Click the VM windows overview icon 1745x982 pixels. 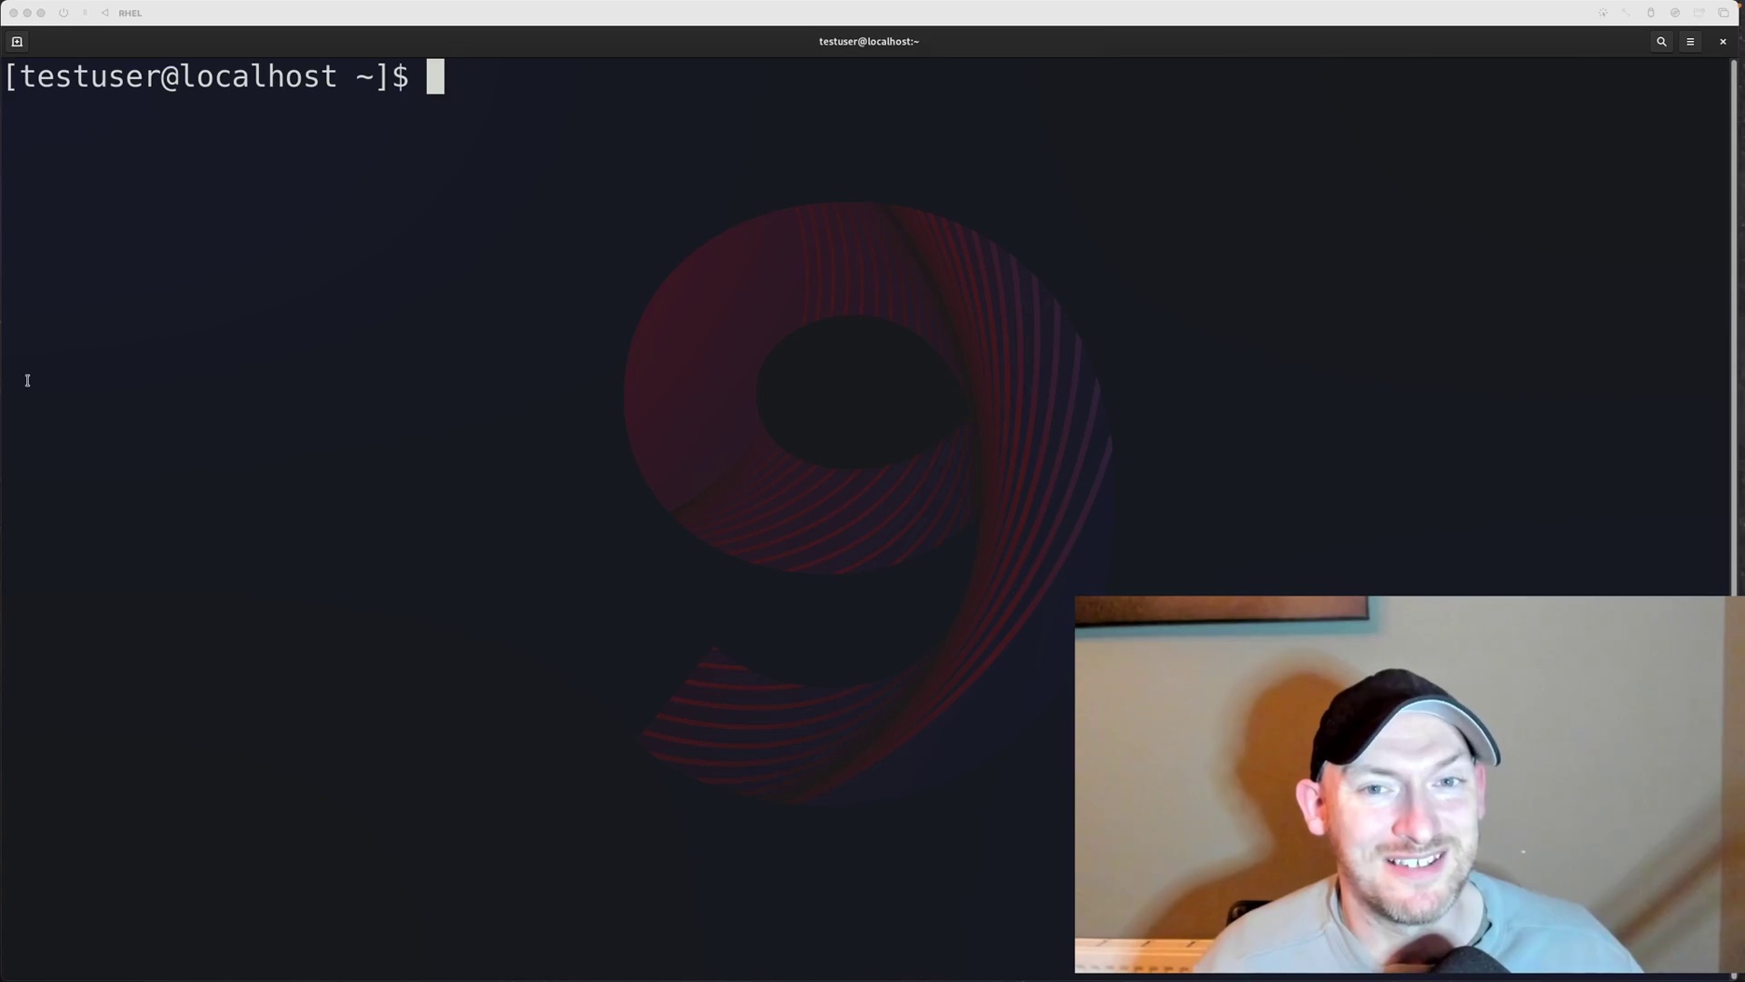(x=1723, y=13)
